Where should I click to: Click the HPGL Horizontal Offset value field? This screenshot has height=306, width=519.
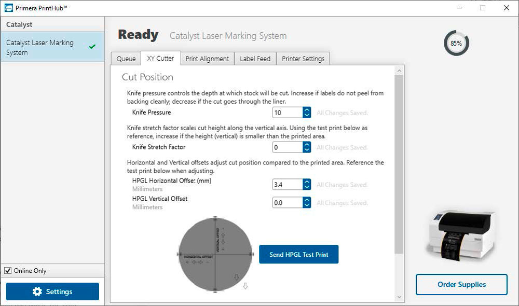coord(288,184)
